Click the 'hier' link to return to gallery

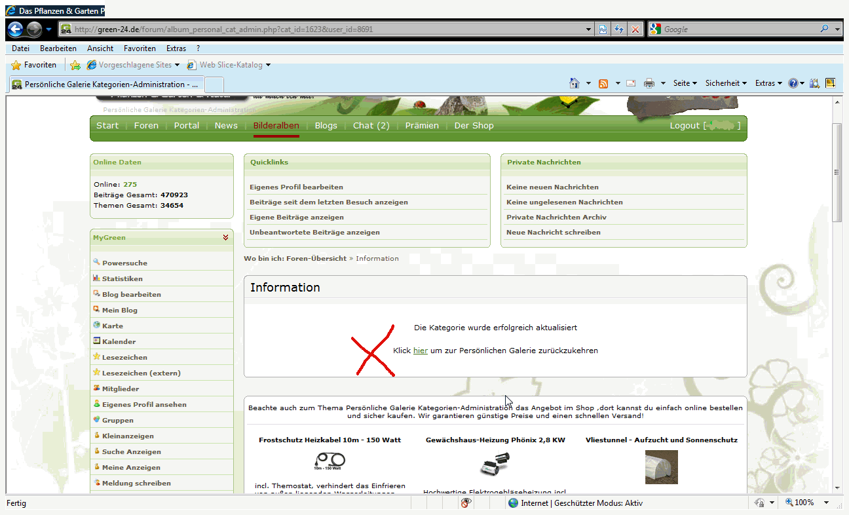(420, 351)
